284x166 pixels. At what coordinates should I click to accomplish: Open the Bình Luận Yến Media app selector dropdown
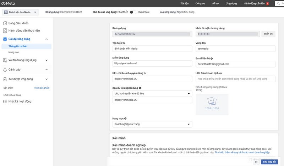tap(20, 12)
